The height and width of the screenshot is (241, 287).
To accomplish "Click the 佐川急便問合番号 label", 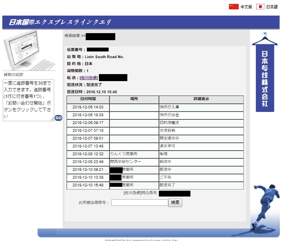I will 140,193.
